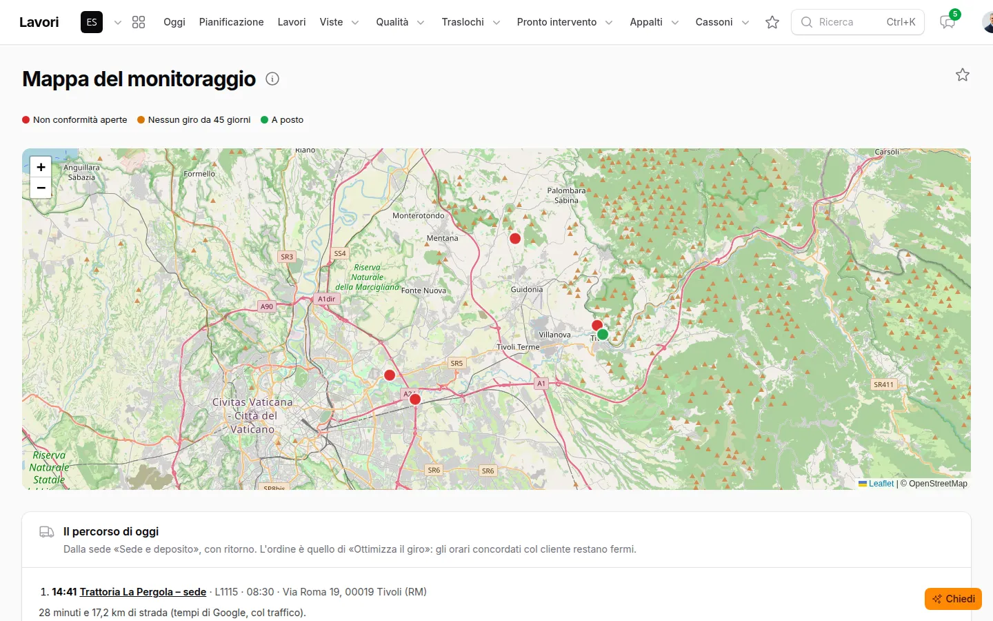Select the red marker near Mentana
993x621 pixels.
click(515, 238)
